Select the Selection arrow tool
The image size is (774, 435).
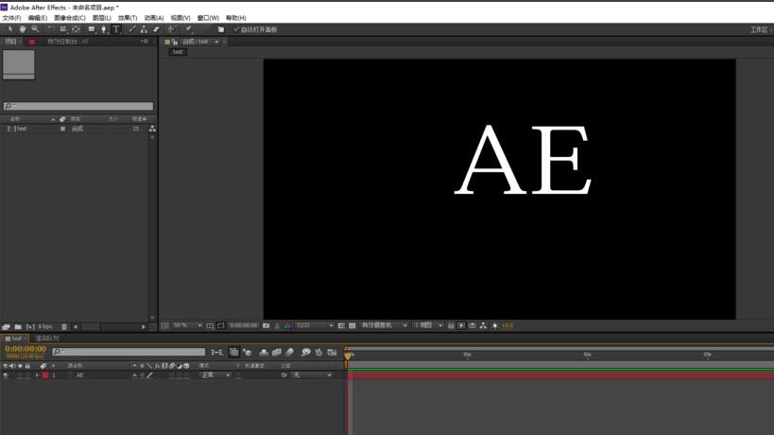pyautogui.click(x=9, y=29)
